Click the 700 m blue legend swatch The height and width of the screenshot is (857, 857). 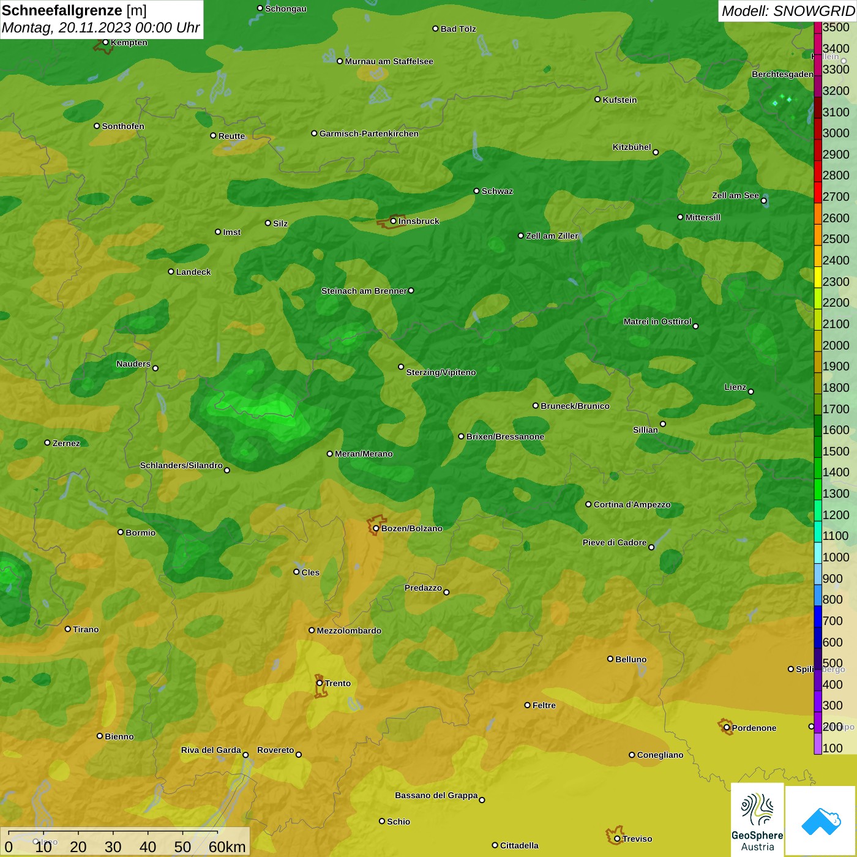818,616
